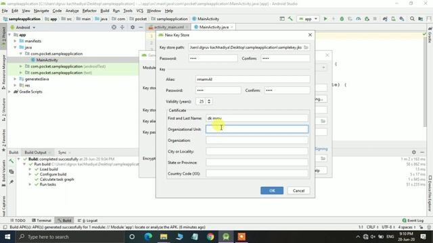433x243 pixels.
Task: Click the TODO tool window tab
Action: [18, 221]
